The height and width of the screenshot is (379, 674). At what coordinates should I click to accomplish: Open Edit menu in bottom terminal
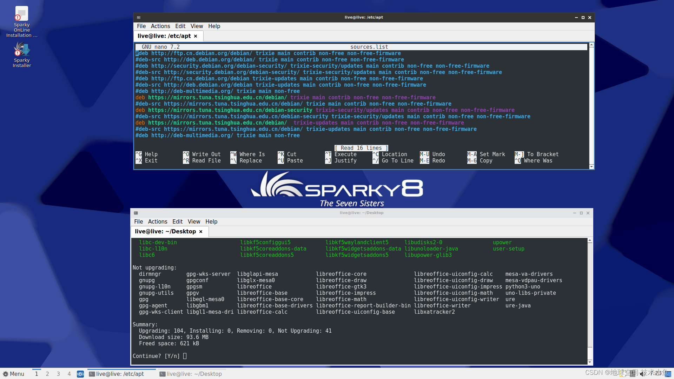[177, 222]
